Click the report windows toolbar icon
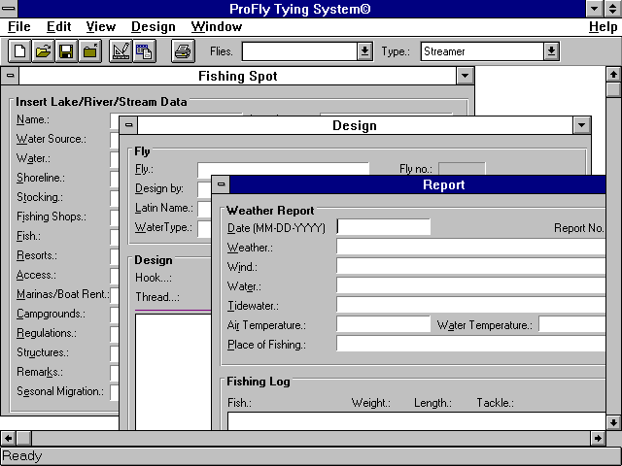Screen dimensions: 622x466 (144, 51)
